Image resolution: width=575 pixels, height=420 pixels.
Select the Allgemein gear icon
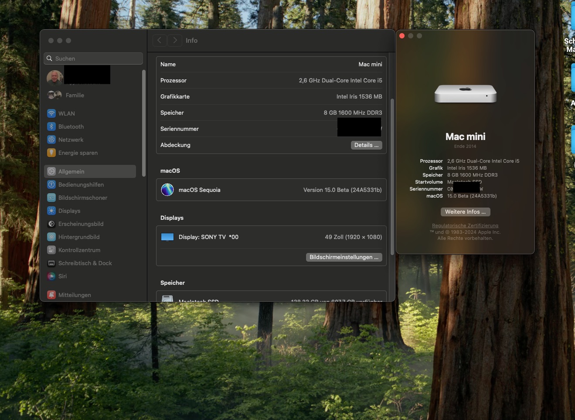tap(51, 171)
